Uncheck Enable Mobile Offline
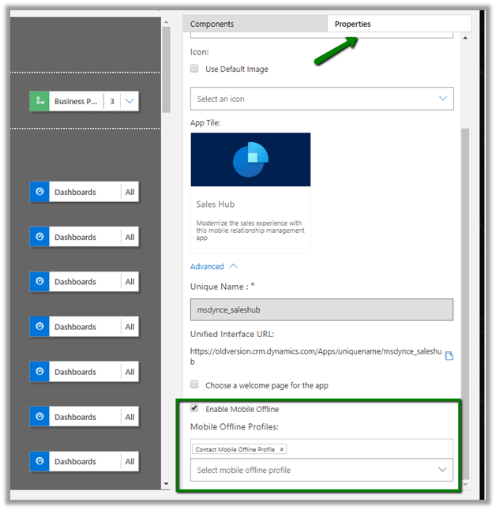 (195, 409)
